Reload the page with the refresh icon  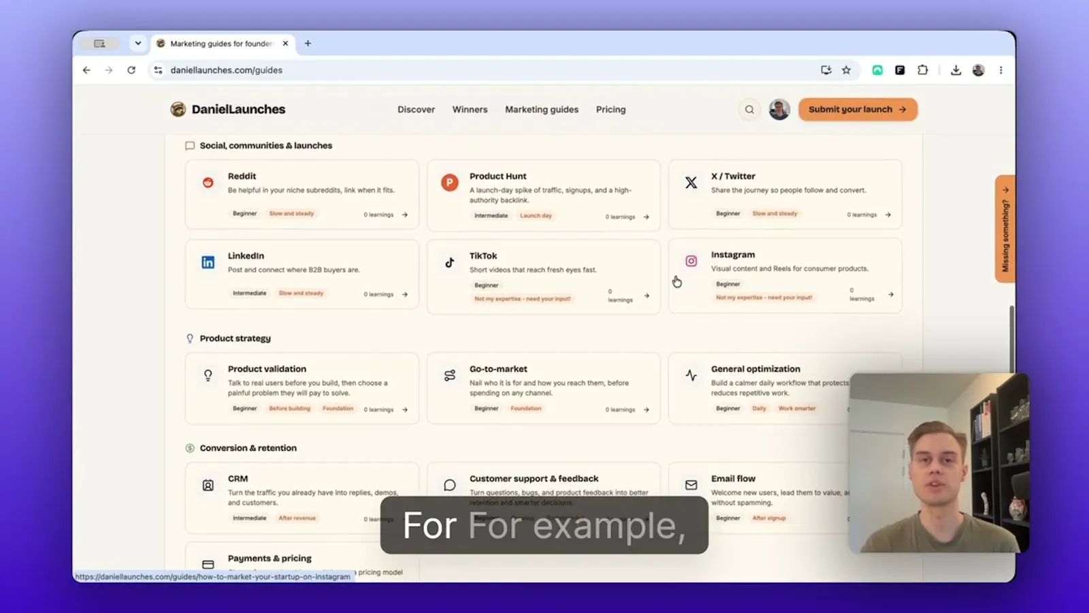pyautogui.click(x=131, y=70)
